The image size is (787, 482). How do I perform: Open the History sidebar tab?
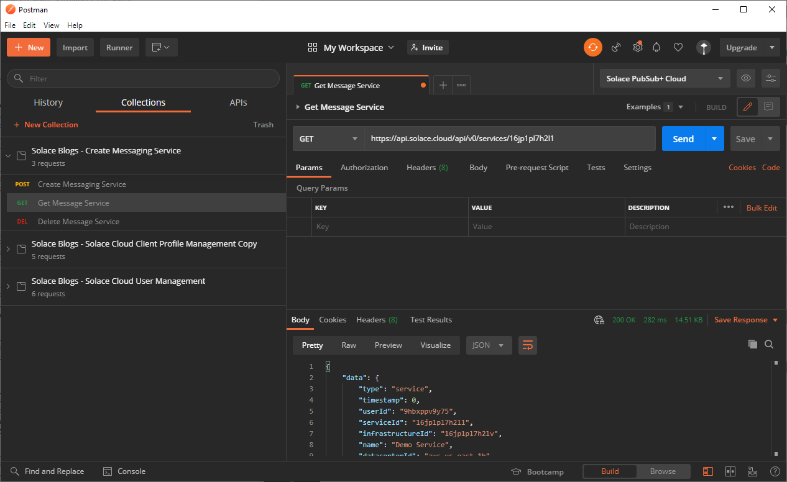coord(48,102)
